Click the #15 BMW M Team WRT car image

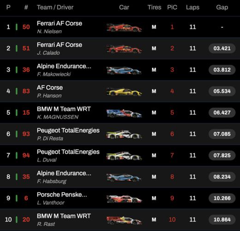click(x=124, y=113)
